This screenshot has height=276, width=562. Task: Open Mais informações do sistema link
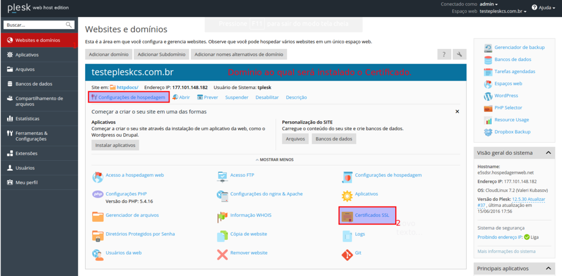pos(507,251)
